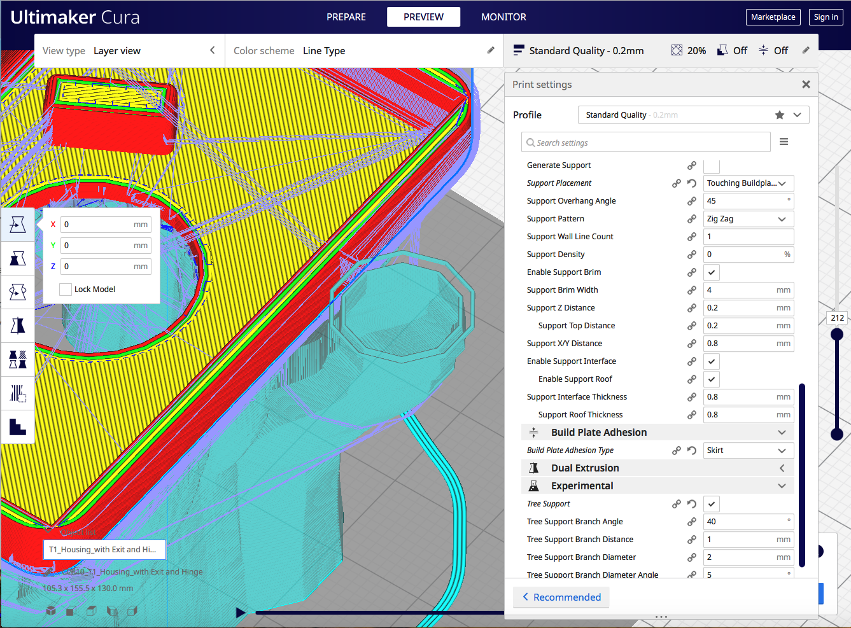The height and width of the screenshot is (628, 851).
Task: Click print settings pencil icon
Action: click(x=806, y=50)
